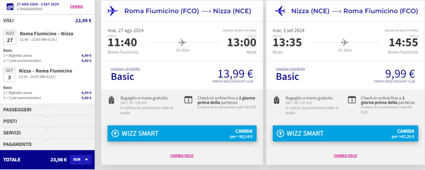Upgrade return flight to WIZZ SMART for +42,26 €

345,134
